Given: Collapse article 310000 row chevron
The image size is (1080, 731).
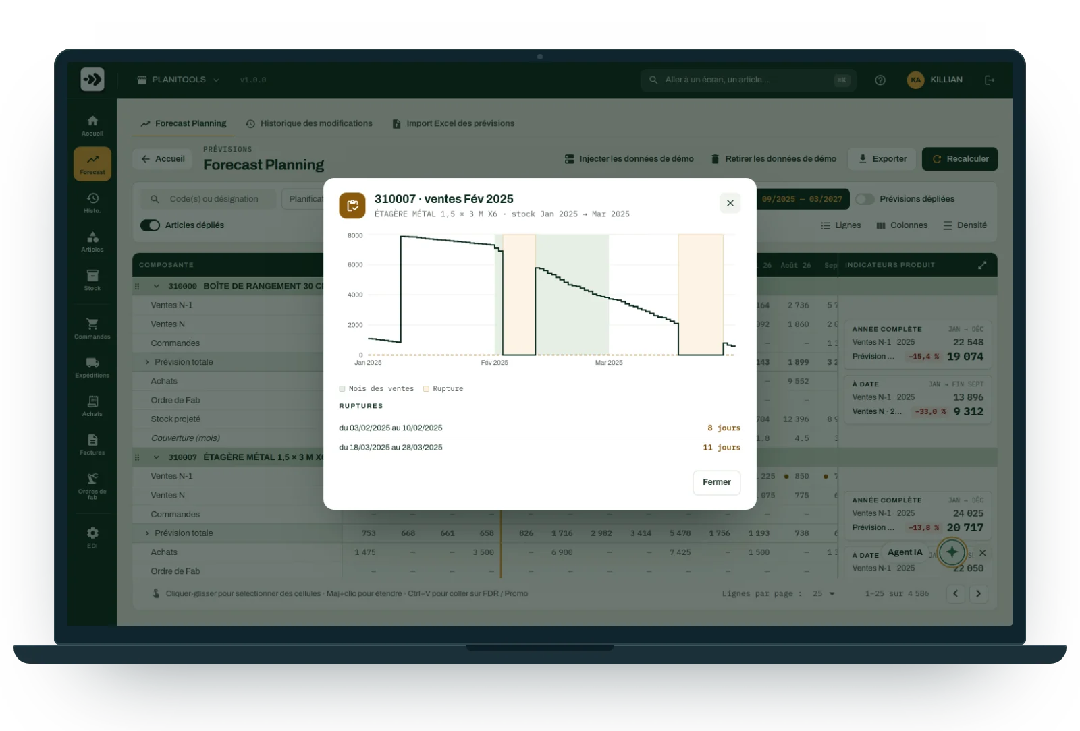Looking at the screenshot, I should pos(156,286).
